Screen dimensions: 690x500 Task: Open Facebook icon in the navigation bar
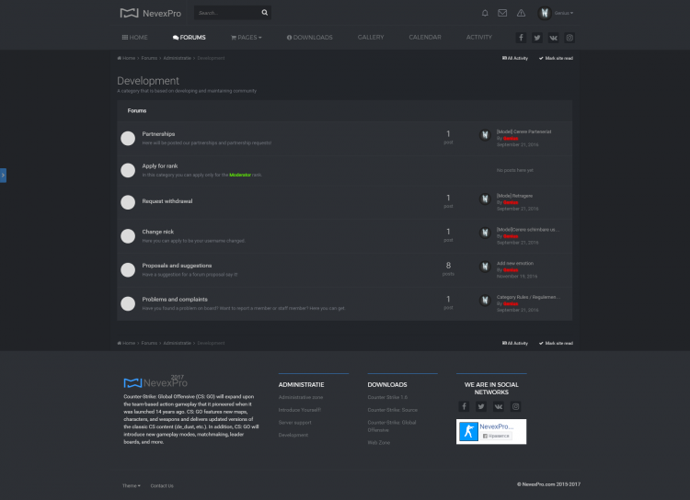[x=521, y=38]
